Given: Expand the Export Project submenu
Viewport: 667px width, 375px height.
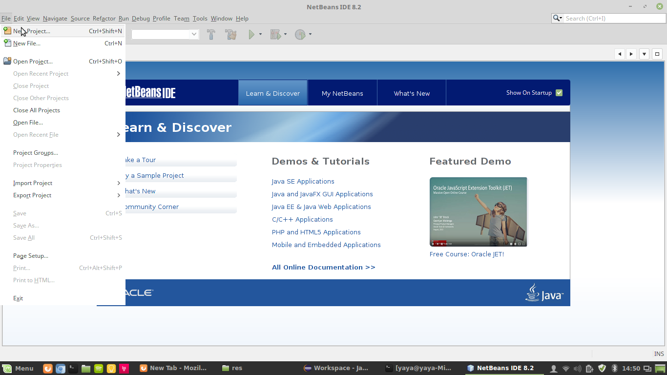Looking at the screenshot, I should pyautogui.click(x=63, y=195).
